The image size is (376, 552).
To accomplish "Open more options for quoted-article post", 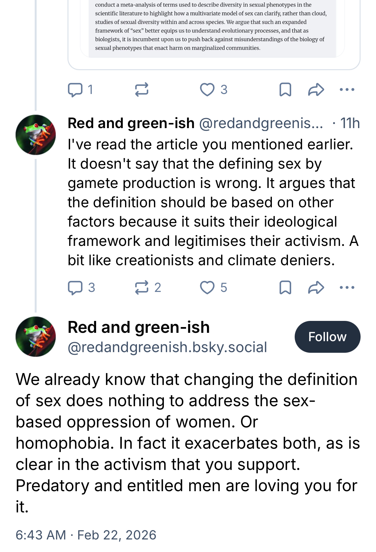I will pyautogui.click(x=347, y=90).
